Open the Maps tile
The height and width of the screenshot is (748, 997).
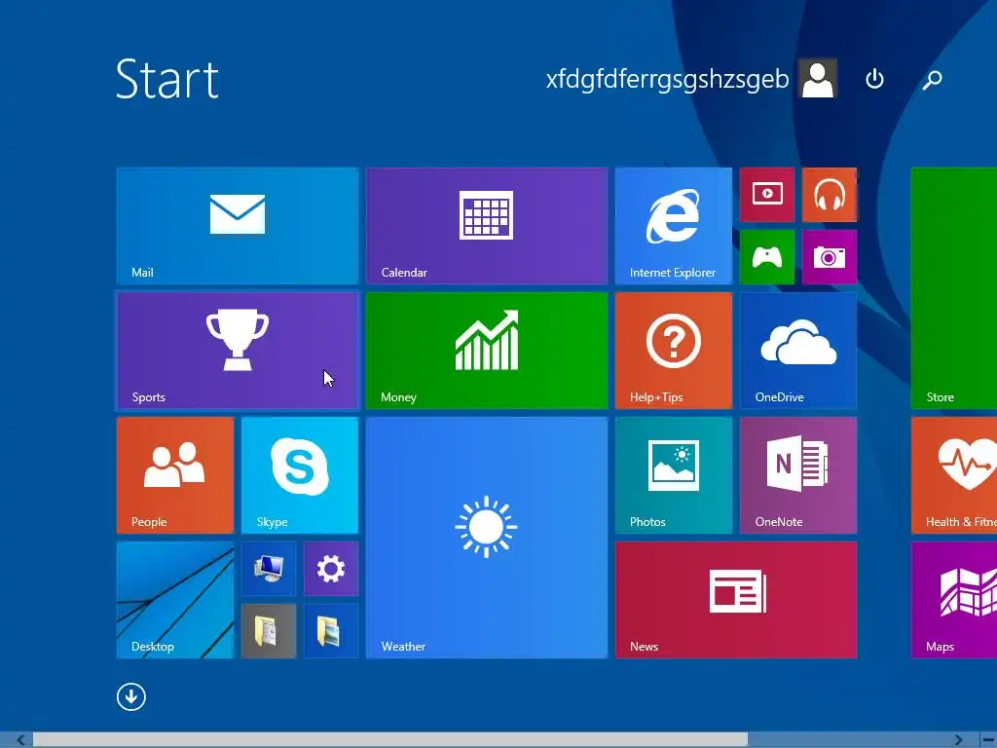point(954,600)
